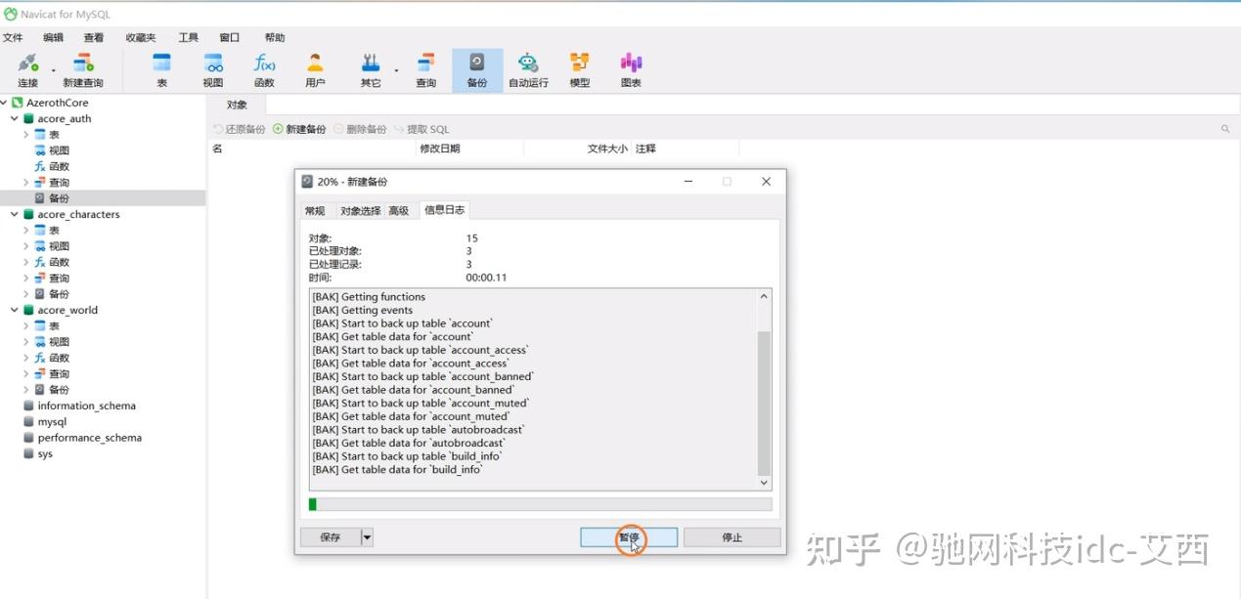Select the 表 (Tables) toolbar icon
This screenshot has height=599, width=1241.
click(x=160, y=68)
